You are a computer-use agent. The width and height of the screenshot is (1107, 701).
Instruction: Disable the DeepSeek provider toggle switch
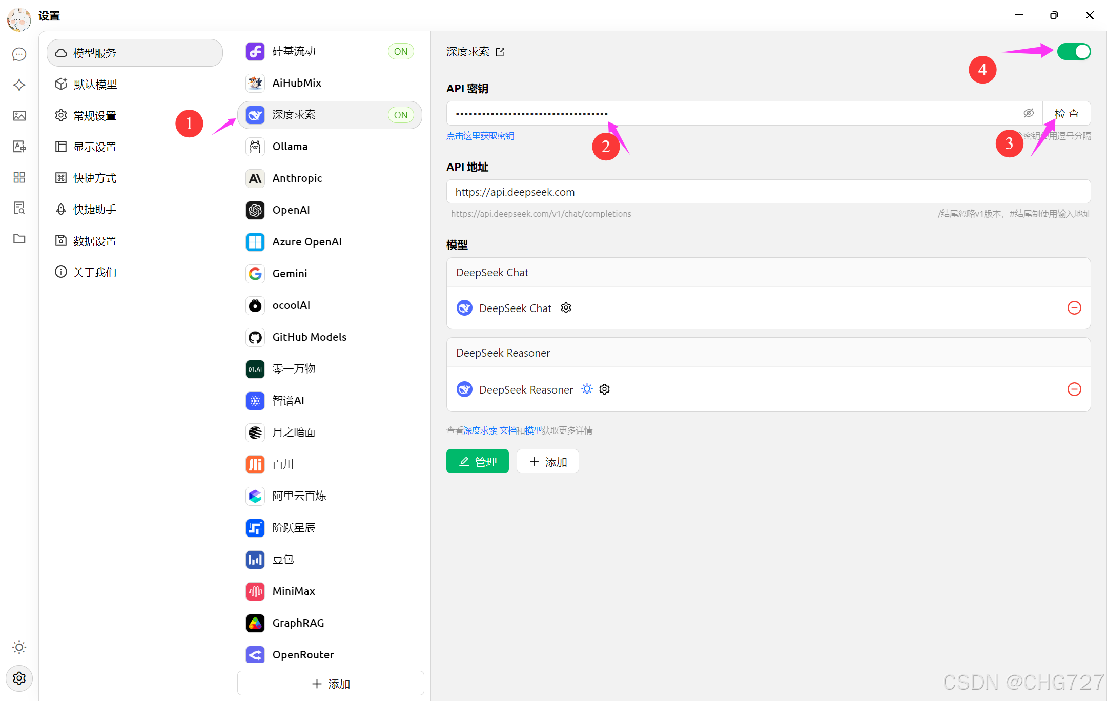pyautogui.click(x=1074, y=52)
